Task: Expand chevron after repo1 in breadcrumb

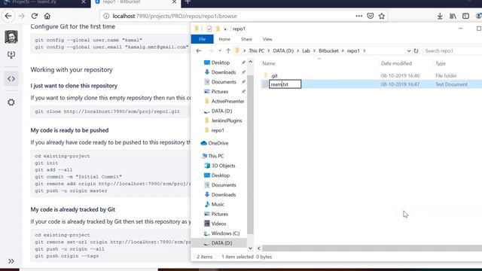Action: [365, 50]
